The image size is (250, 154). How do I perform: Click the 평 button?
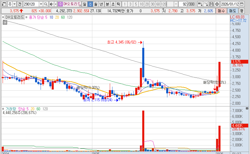coord(242,11)
